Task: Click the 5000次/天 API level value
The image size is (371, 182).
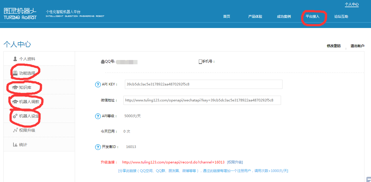Action: [x=133, y=116]
